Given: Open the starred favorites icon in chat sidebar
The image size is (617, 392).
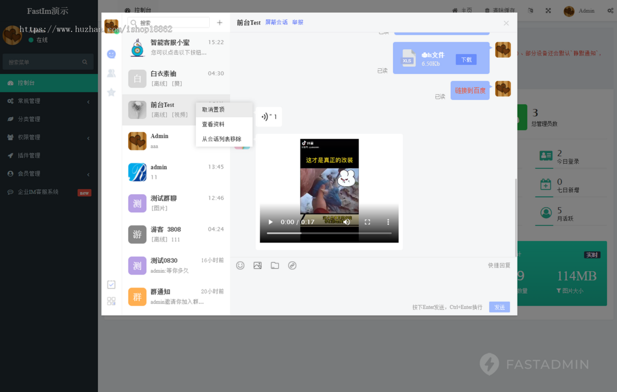Looking at the screenshot, I should 111,92.
